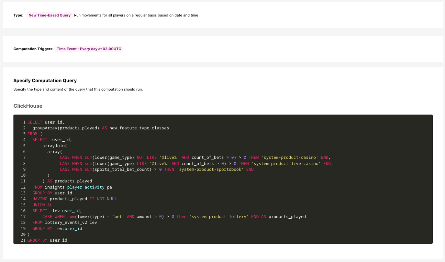Screen dimensions: 445x262
Task: Click new_feature_type_classes alias in the query
Action: pyautogui.click(x=139, y=128)
